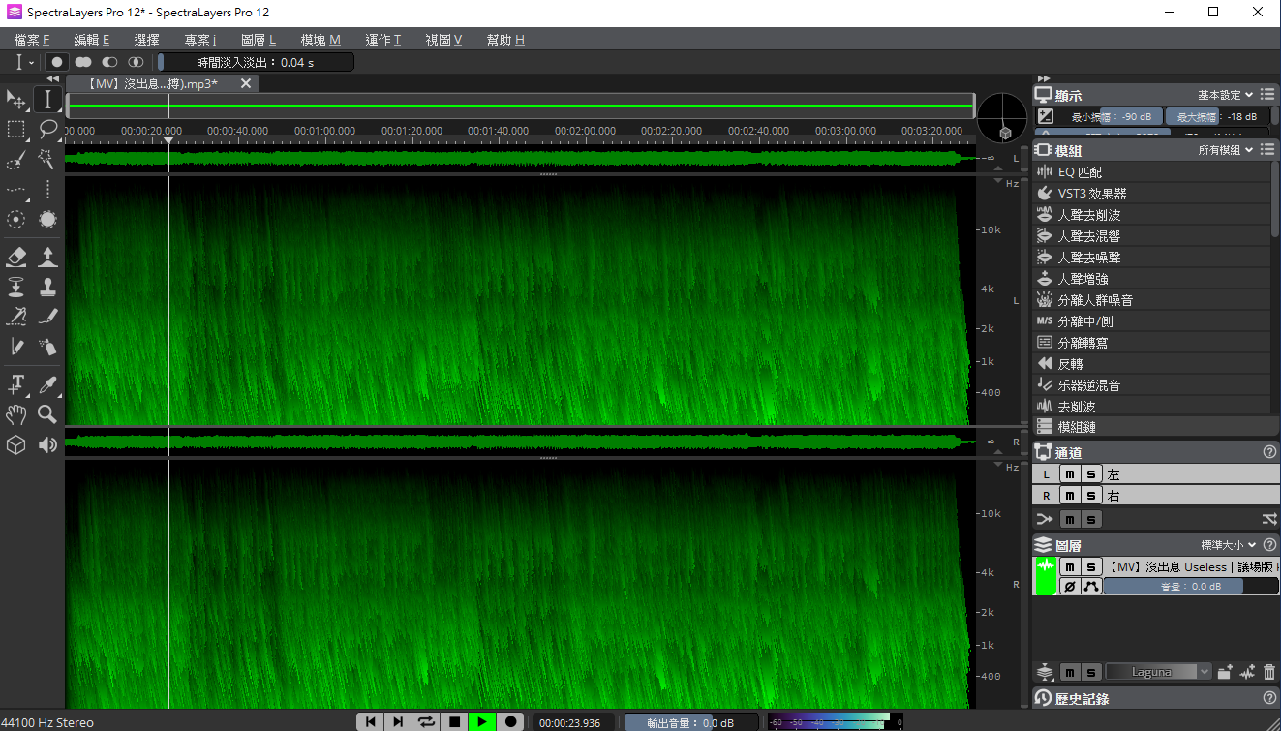Screen dimensions: 1281x731
Task: Solo the 沒出息 Useless layer
Action: pyautogui.click(x=1091, y=567)
